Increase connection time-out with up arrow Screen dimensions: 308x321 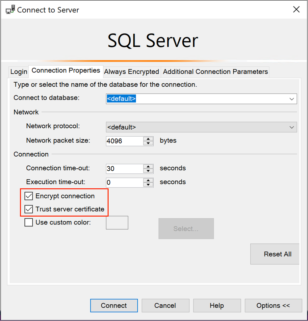pos(148,166)
